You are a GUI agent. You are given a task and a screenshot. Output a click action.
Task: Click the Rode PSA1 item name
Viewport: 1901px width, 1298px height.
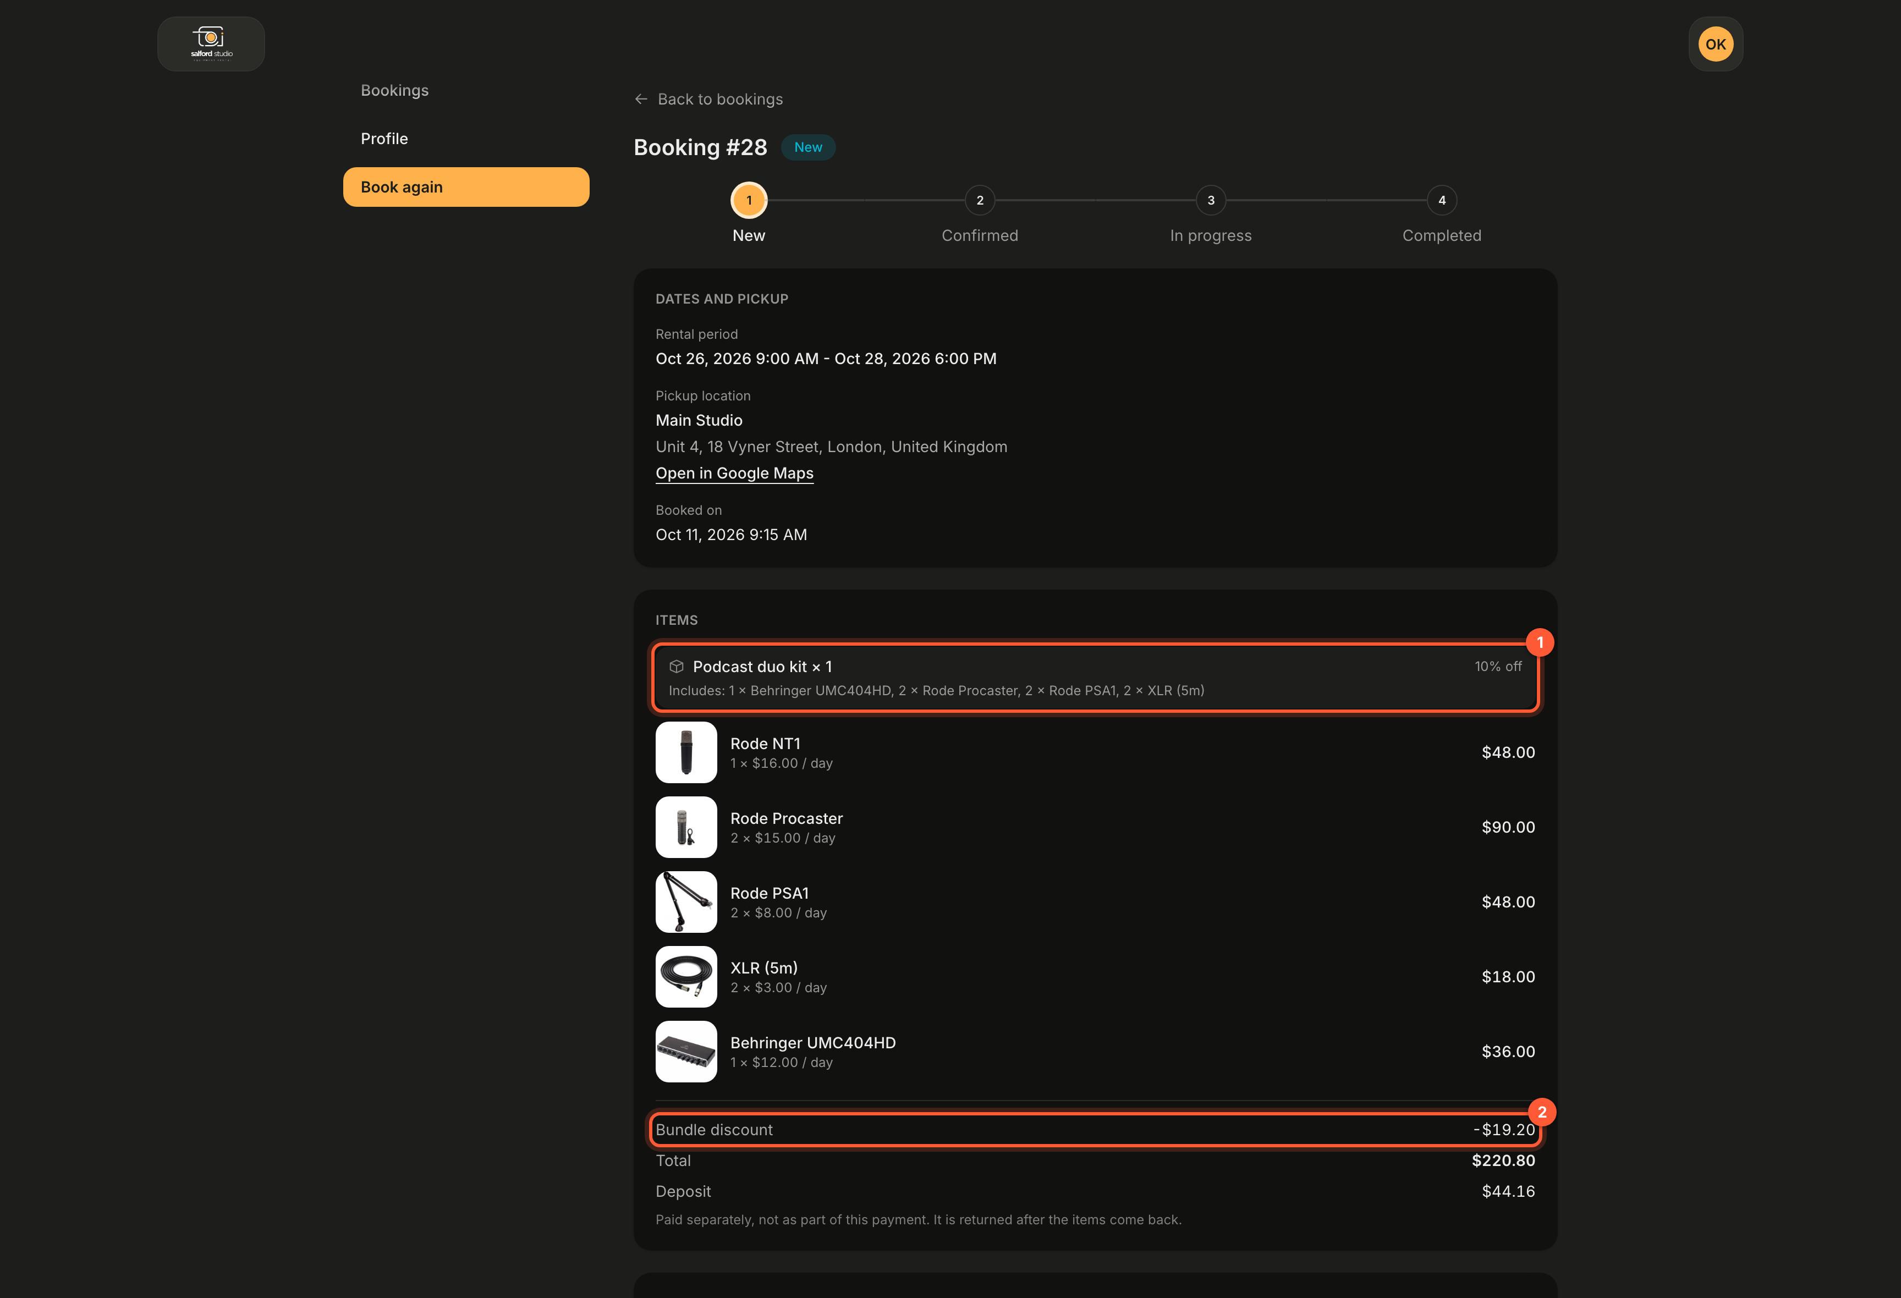(770, 893)
